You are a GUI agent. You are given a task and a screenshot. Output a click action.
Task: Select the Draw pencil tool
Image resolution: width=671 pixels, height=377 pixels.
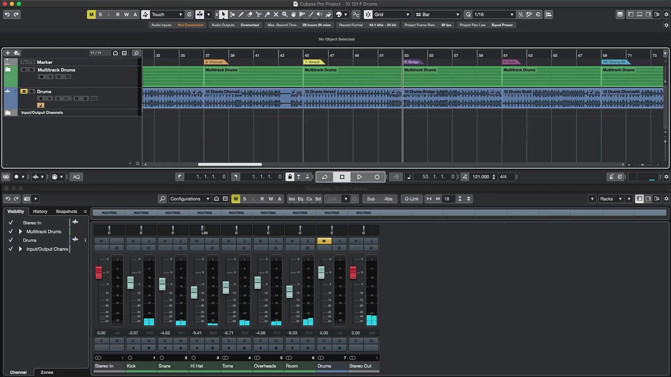tap(241, 14)
